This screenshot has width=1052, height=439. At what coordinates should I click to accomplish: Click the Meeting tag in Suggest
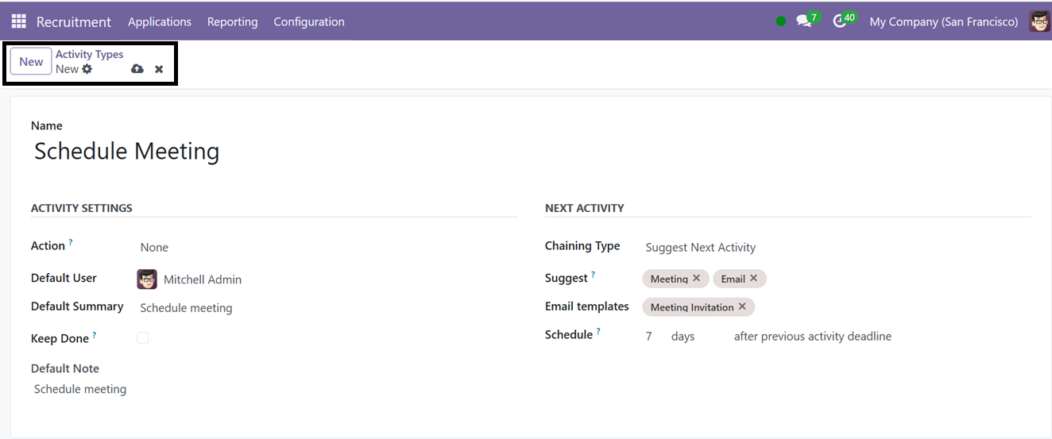(669, 279)
